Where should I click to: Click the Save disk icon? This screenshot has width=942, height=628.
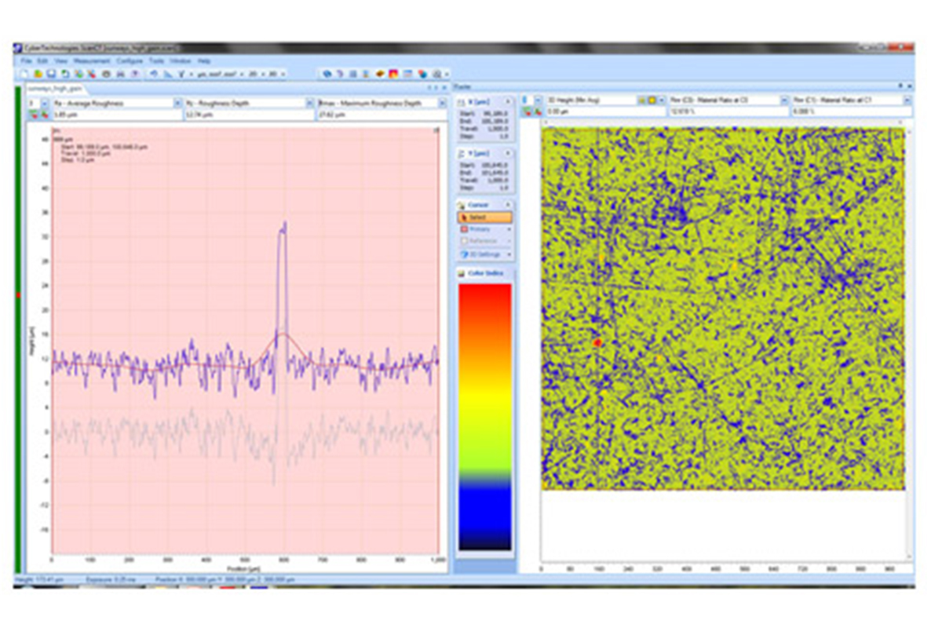[51, 74]
